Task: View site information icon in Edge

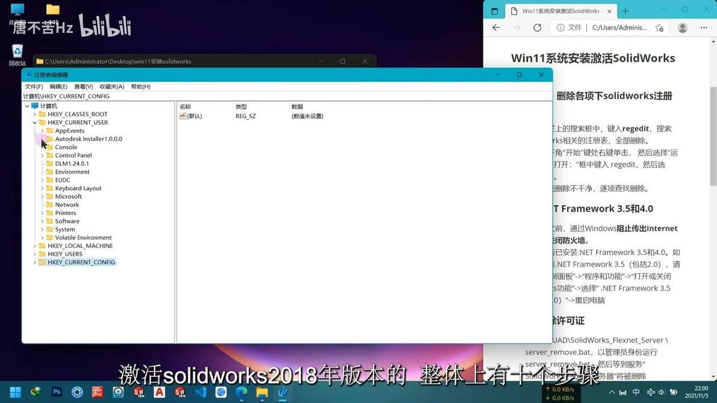Action: click(x=560, y=28)
